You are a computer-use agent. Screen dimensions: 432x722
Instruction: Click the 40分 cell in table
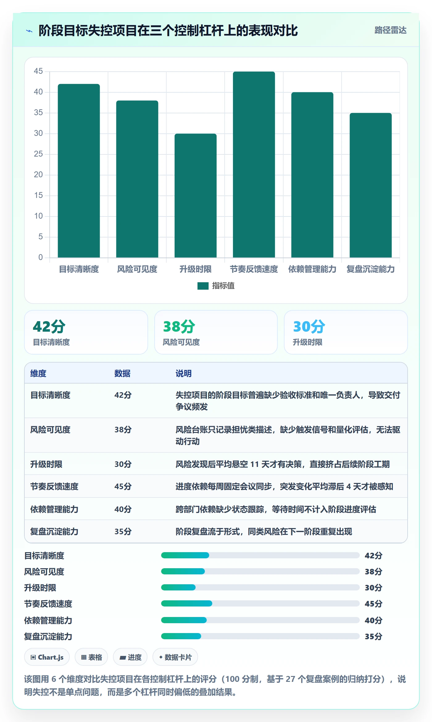(123, 509)
